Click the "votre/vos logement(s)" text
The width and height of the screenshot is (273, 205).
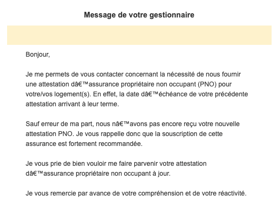(58, 94)
